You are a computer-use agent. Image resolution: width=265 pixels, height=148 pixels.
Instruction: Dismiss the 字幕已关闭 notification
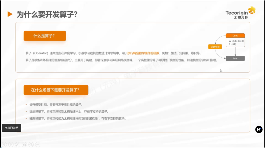point(11,128)
